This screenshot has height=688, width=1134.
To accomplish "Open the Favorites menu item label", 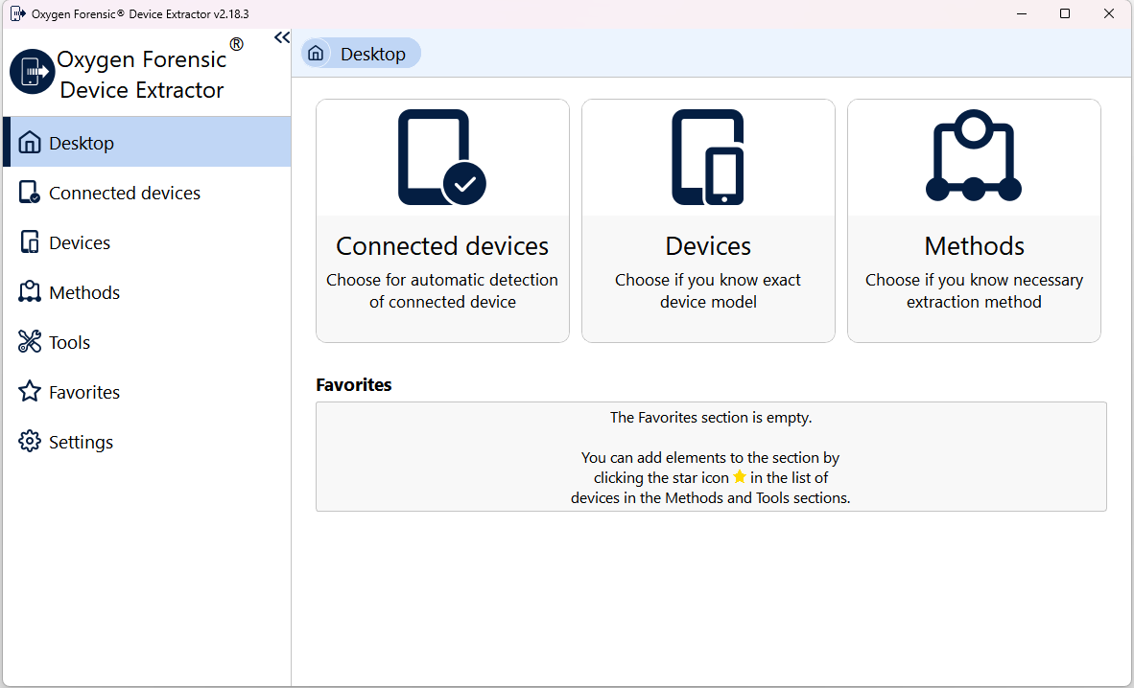I will click(84, 393).
